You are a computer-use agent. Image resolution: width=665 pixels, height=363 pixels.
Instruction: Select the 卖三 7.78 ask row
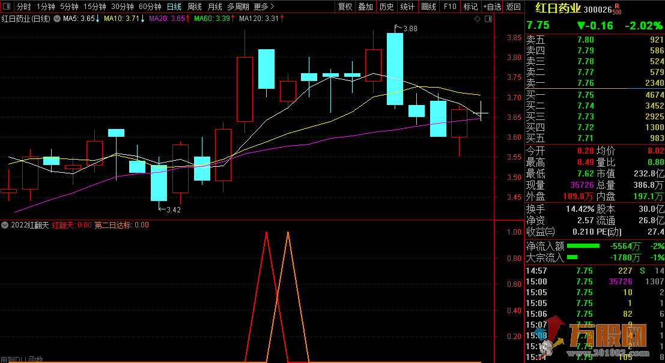(x=595, y=61)
